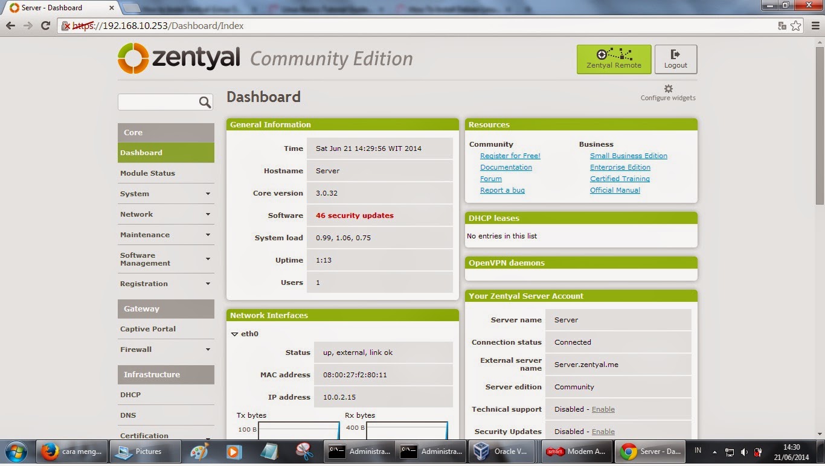Select Dashboard in the sidebar
This screenshot has height=466, width=825.
click(x=166, y=153)
